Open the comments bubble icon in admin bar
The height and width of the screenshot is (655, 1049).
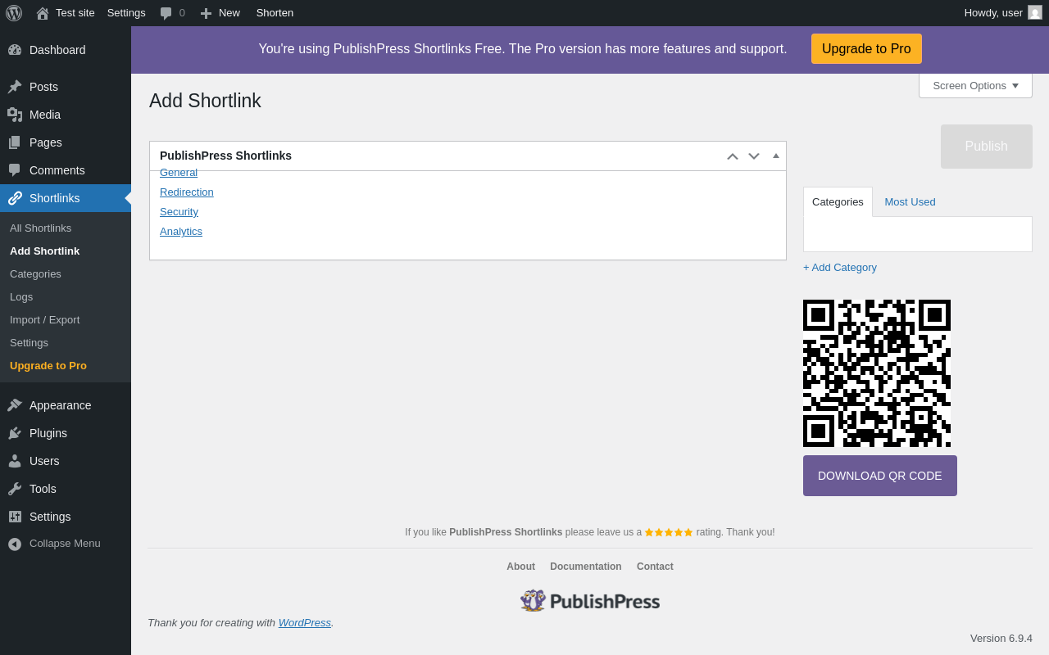[166, 13]
